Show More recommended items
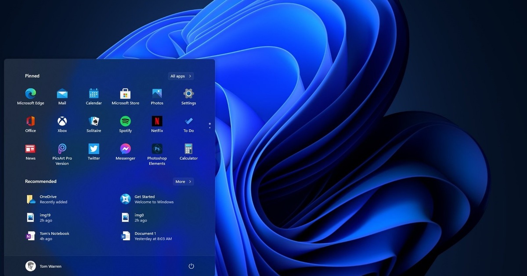This screenshot has height=276, width=527. [184, 181]
